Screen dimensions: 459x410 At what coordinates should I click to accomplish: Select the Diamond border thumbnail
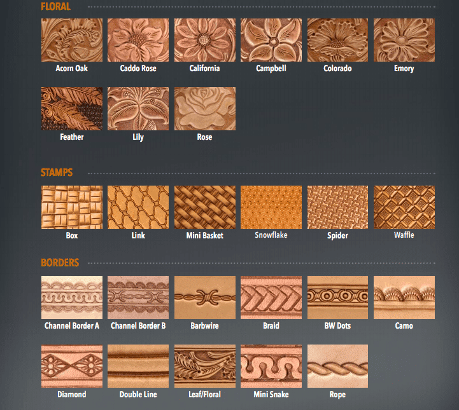coord(72,366)
